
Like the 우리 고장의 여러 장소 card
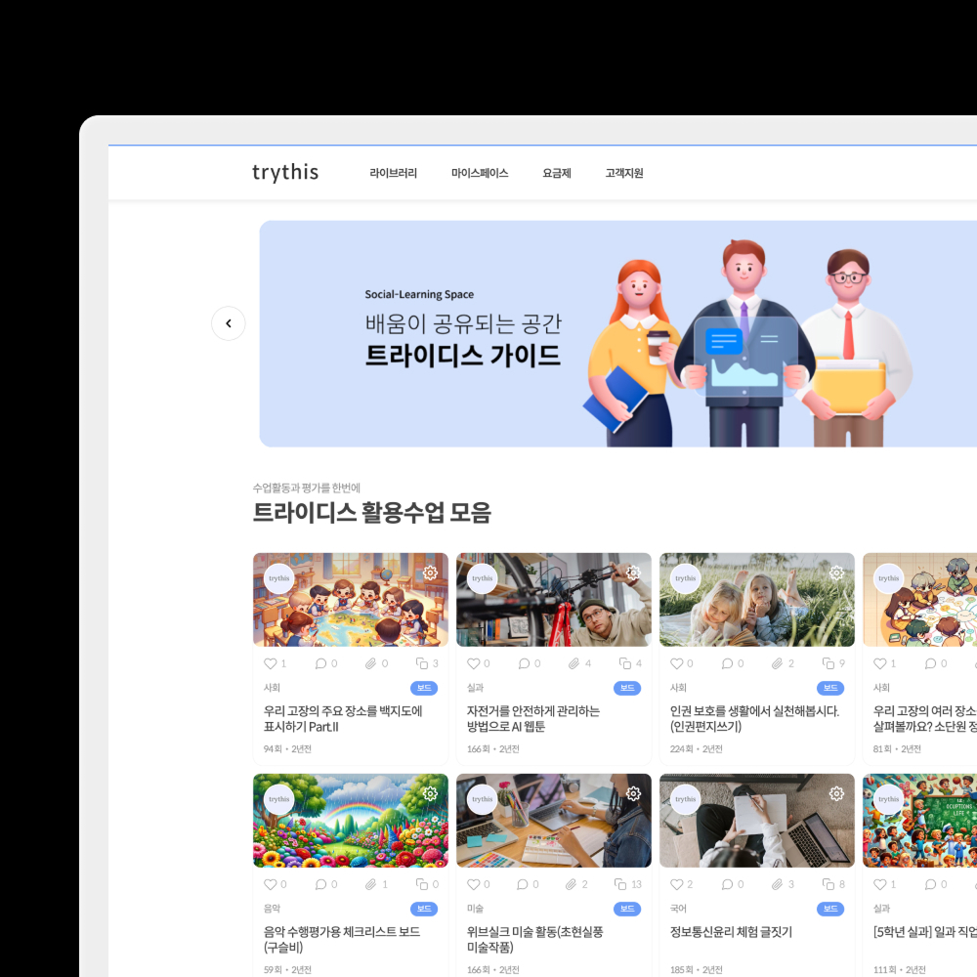pyautogui.click(x=880, y=663)
